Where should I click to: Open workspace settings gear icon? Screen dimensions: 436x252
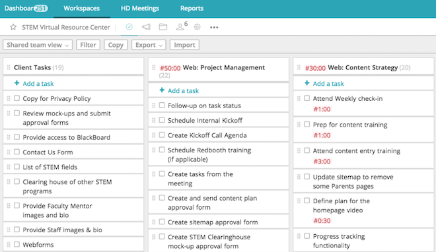click(x=197, y=27)
